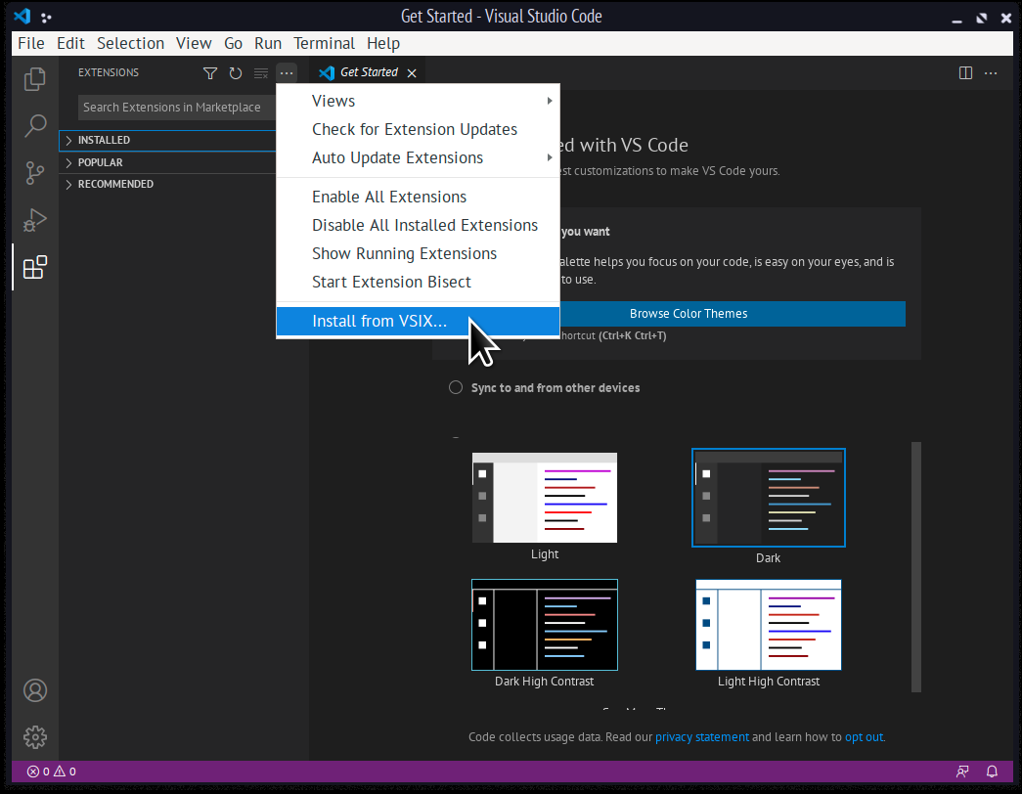The height and width of the screenshot is (794, 1022).
Task: Choose Show Running Extensions
Action: click(418, 253)
